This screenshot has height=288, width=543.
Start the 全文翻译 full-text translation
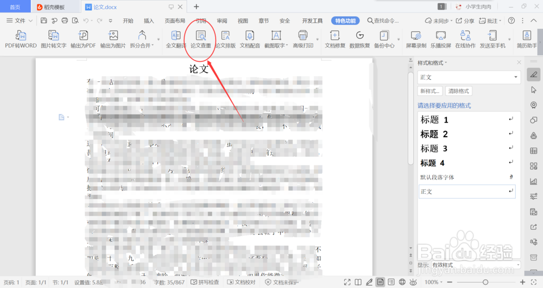tap(176, 40)
